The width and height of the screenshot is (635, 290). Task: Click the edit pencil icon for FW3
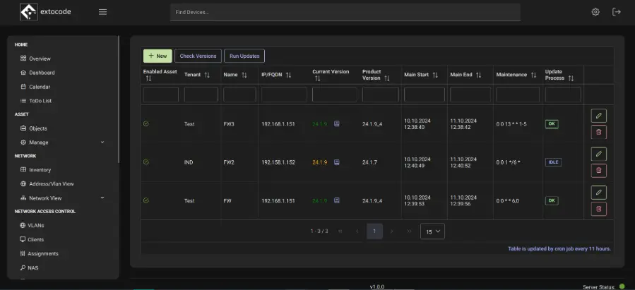tap(598, 116)
